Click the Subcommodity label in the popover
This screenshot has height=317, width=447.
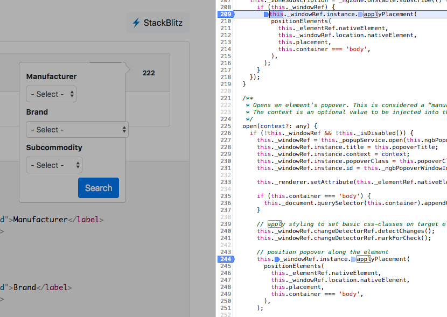(54, 147)
